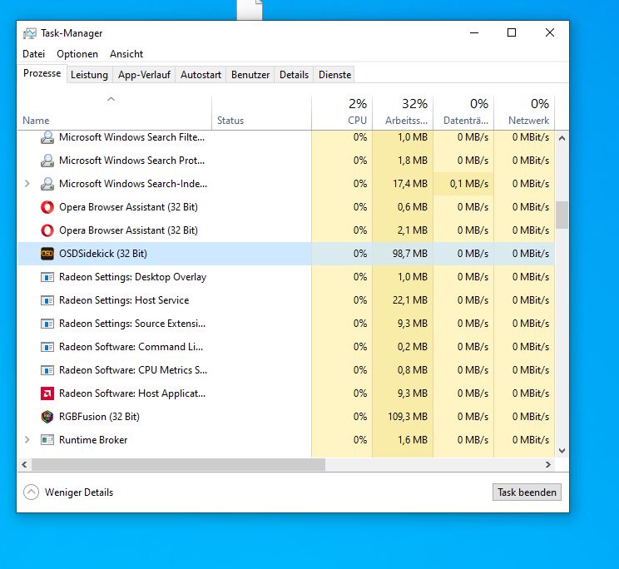Click the Radeon Settings: Desktop Overlay icon
The width and height of the screenshot is (619, 569).
point(47,277)
